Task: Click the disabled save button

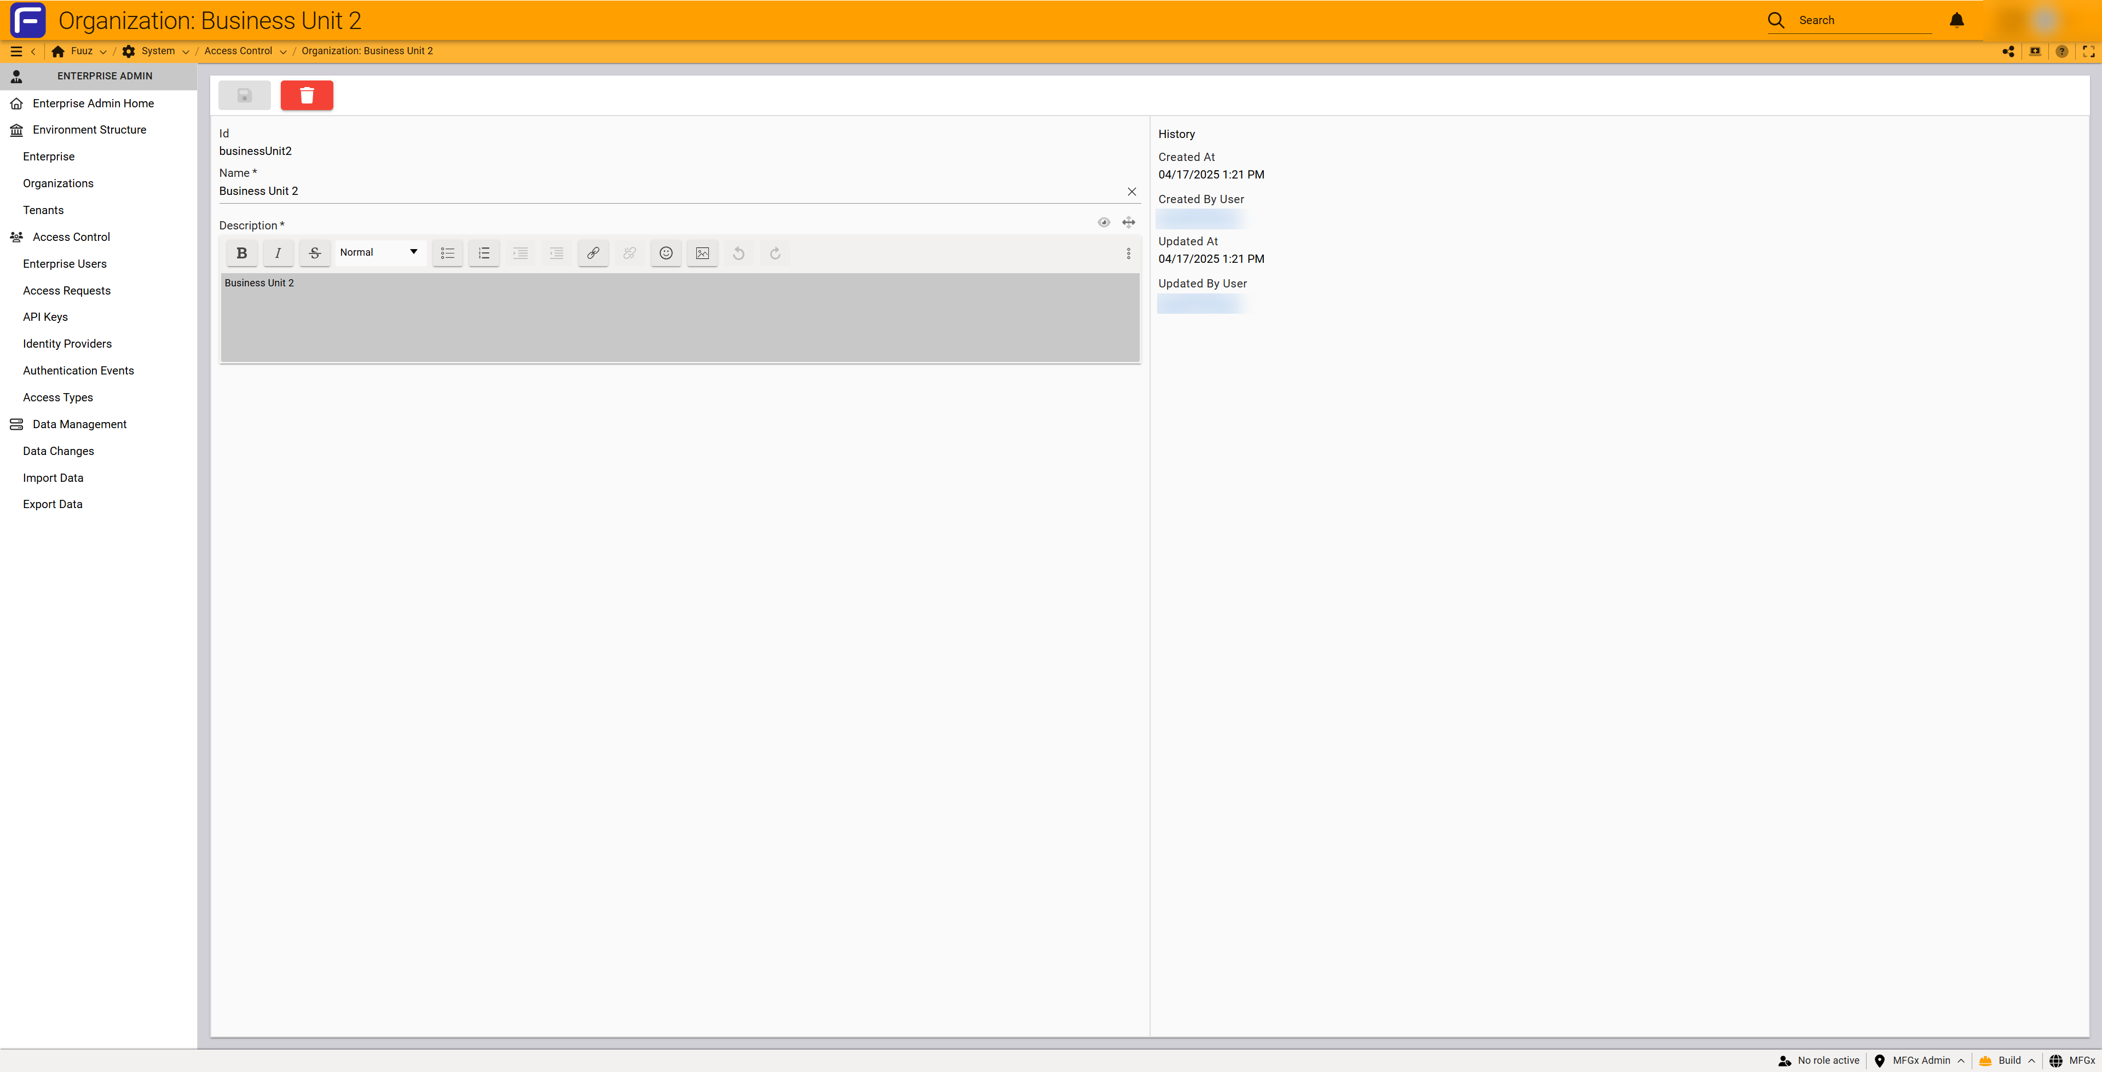Action: pyautogui.click(x=245, y=95)
